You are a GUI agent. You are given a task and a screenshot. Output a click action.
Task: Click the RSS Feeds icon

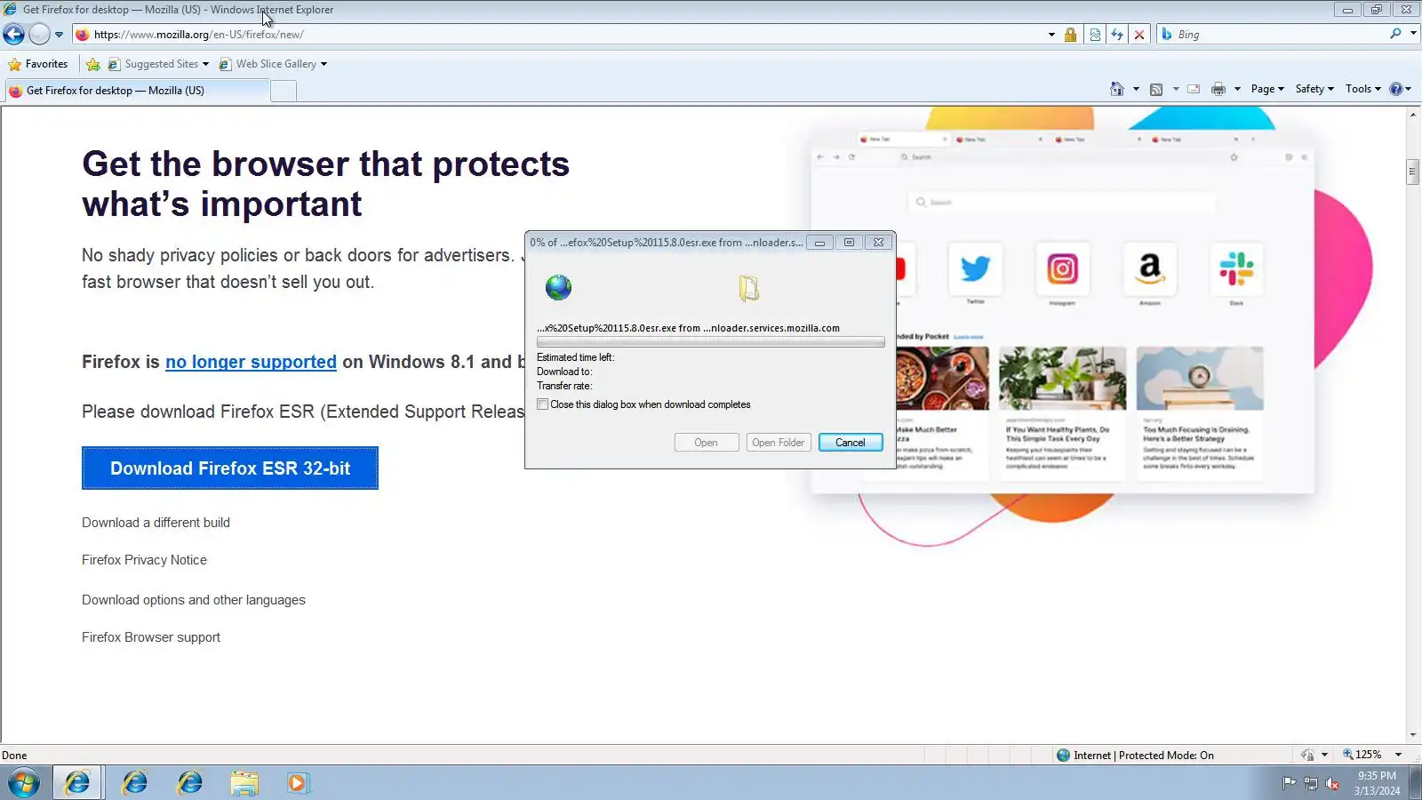[x=1156, y=89]
